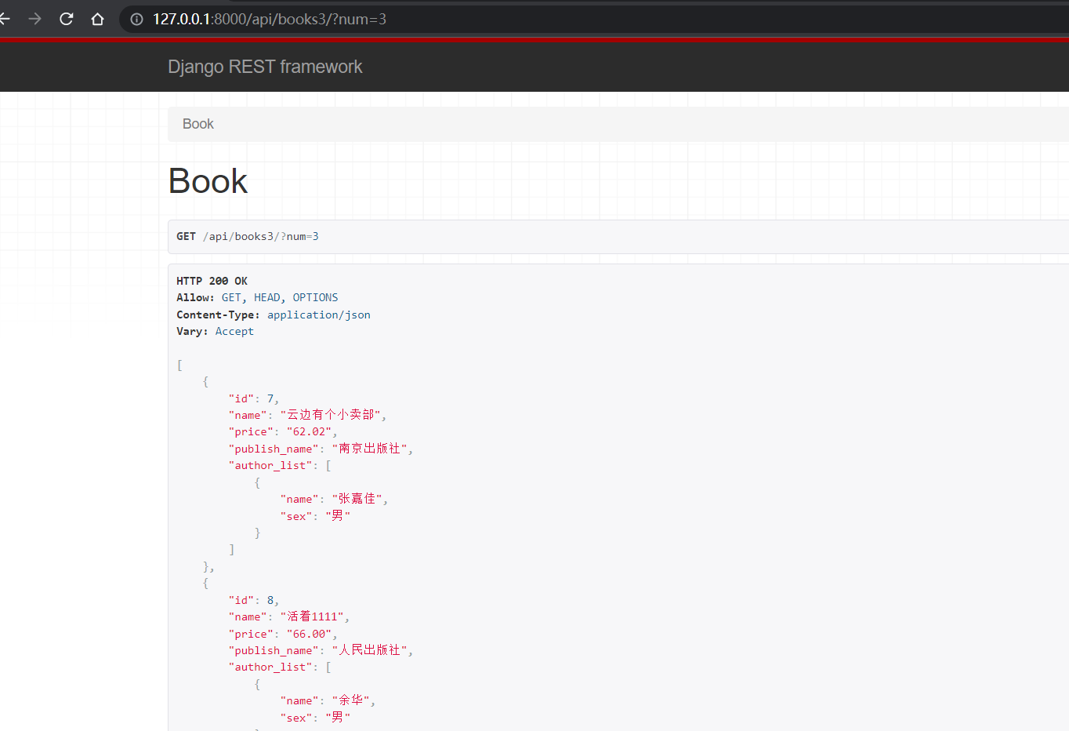Click the second book's "author_list" key
Screen dimensions: 1069x731
[x=270, y=667]
